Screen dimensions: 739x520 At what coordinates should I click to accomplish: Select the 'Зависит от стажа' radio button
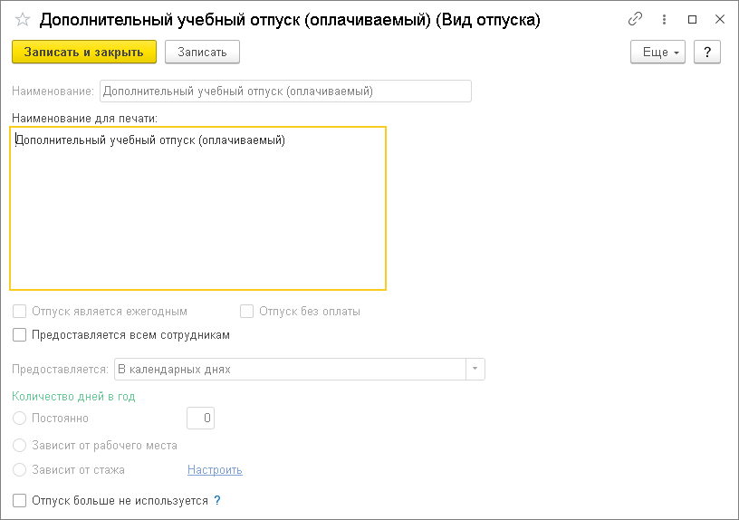pos(20,470)
